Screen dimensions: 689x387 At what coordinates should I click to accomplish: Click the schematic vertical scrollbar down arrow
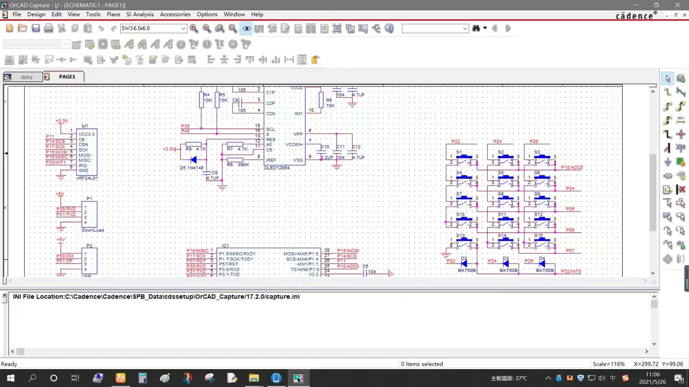point(653,273)
